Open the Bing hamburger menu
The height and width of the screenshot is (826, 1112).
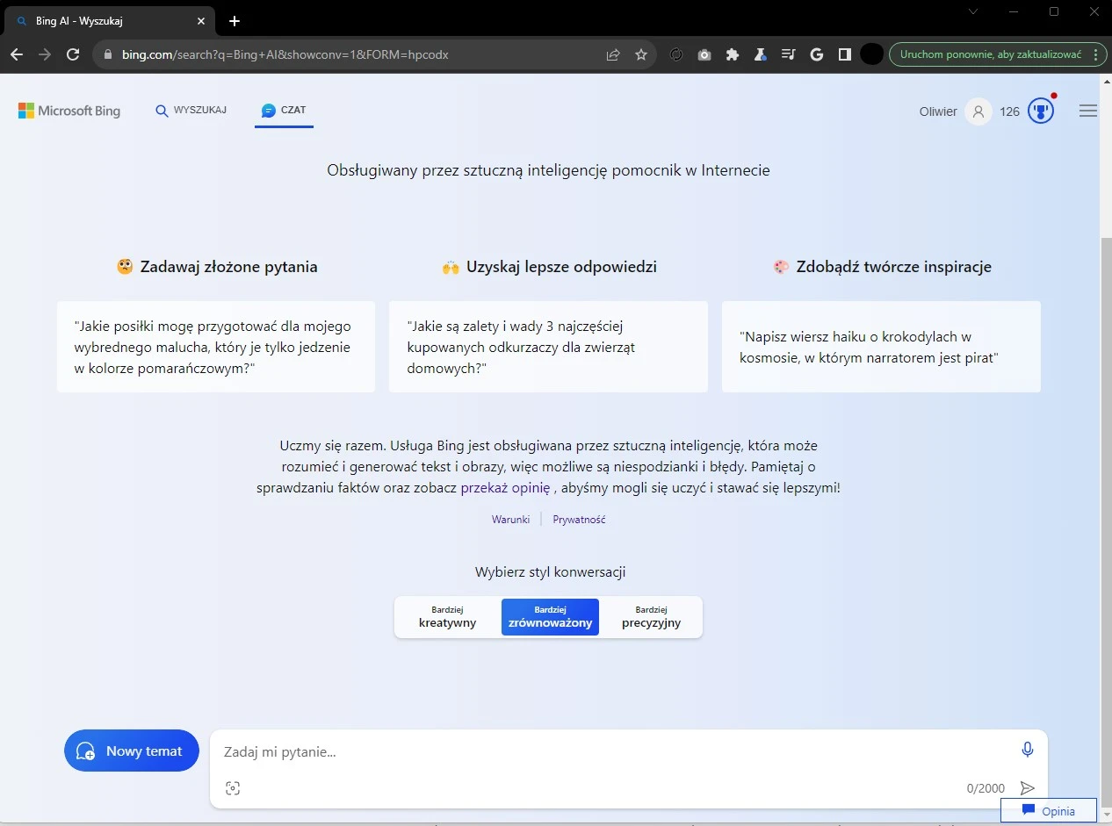(x=1088, y=111)
